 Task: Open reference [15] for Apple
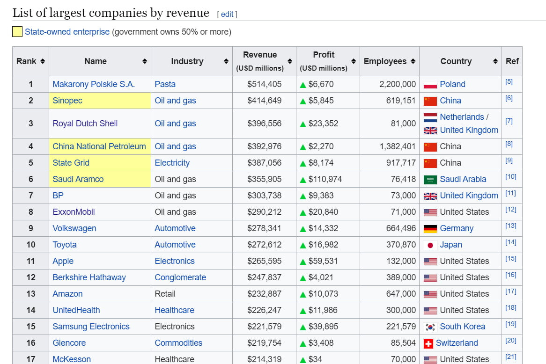pyautogui.click(x=510, y=259)
